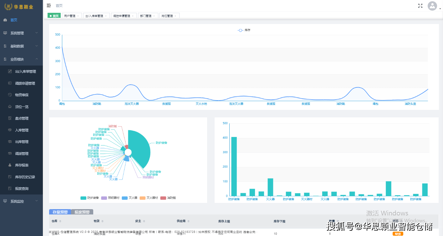
Task: Toggle 灭火器材 in the pie legend
Action: pos(149,198)
